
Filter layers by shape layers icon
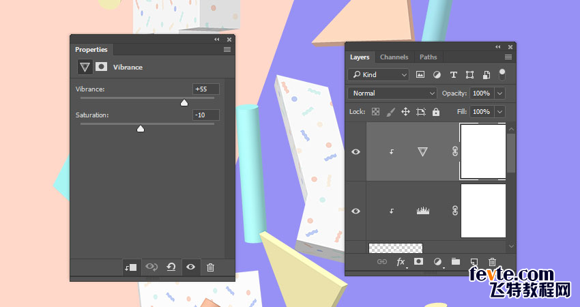pyautogui.click(x=469, y=75)
